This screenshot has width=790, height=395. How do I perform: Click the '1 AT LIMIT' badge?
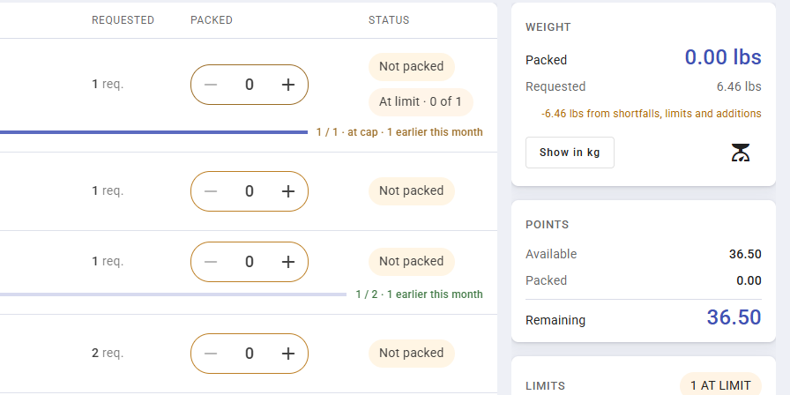720,385
